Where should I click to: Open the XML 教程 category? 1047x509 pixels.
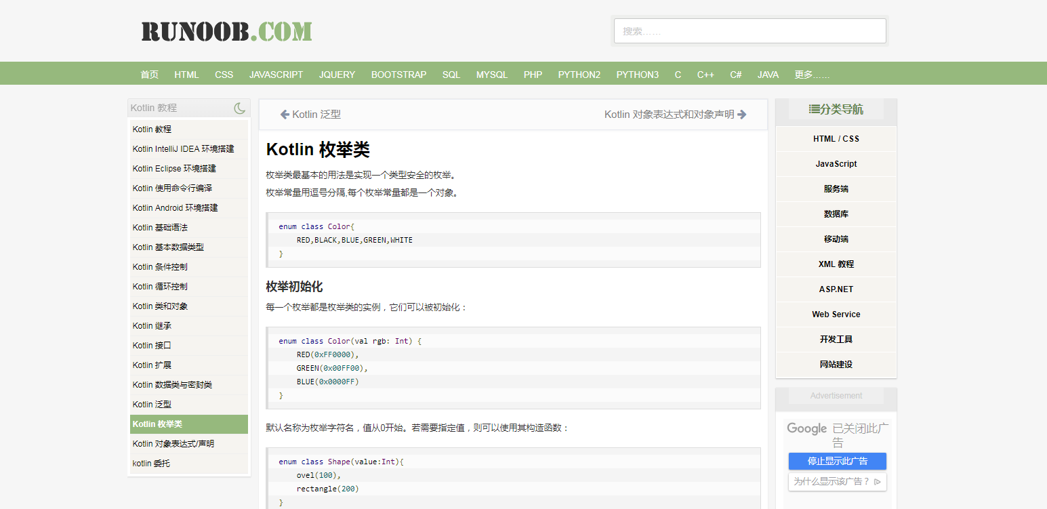pyautogui.click(x=836, y=264)
